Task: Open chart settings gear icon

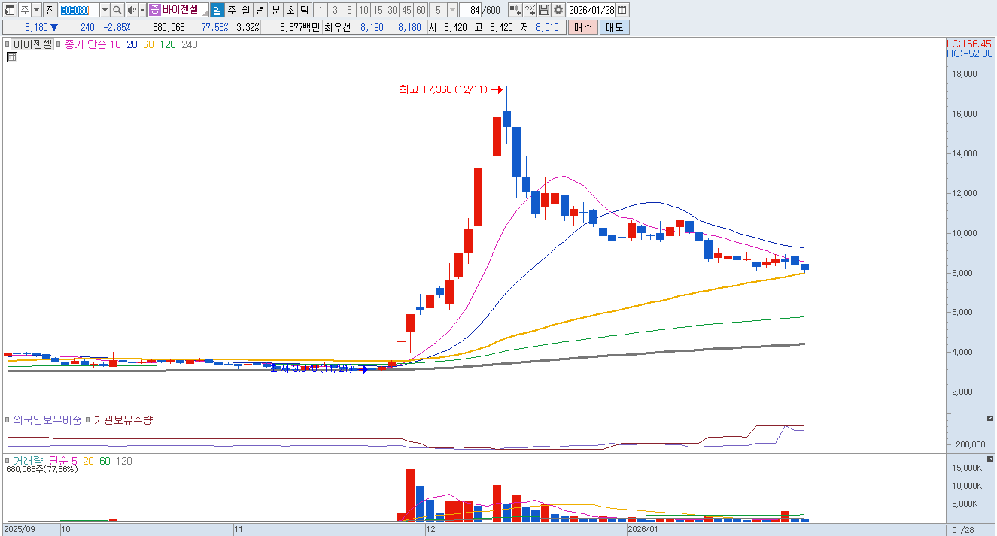Action: click(x=558, y=10)
